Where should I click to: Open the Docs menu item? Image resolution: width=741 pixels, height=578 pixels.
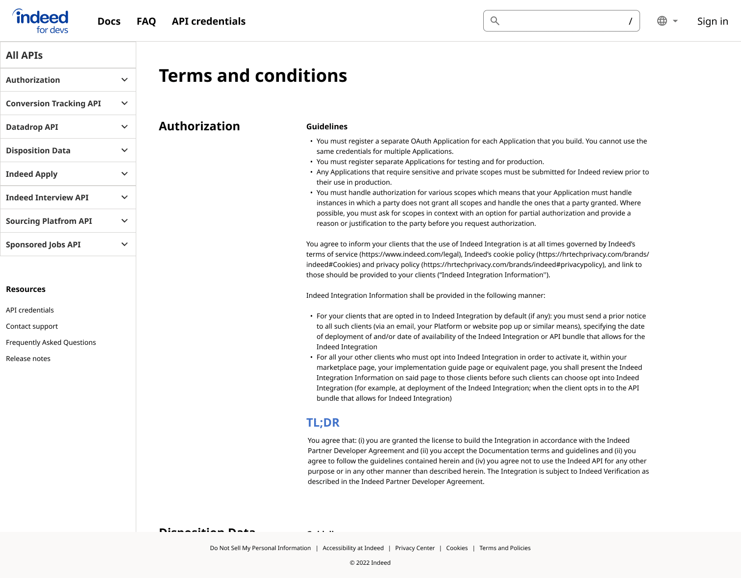tap(109, 21)
